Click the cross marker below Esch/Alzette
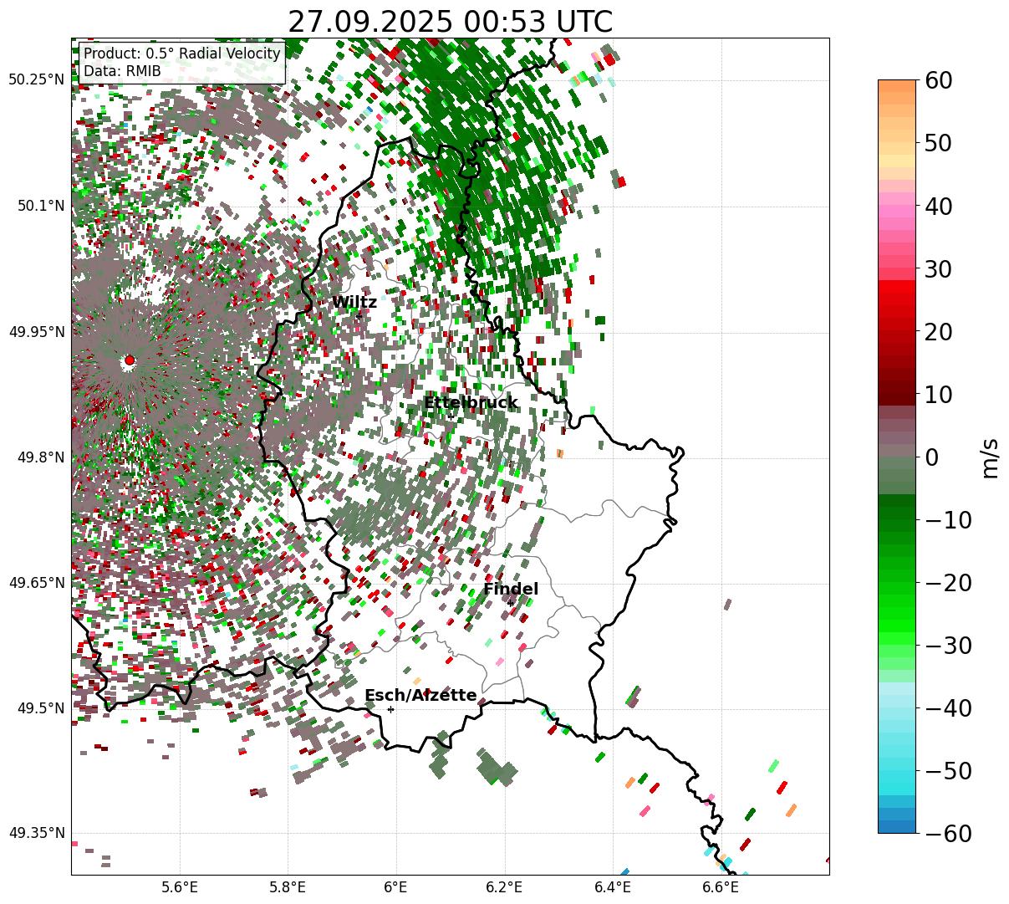Screen dimensions: 1009x904 point(390,709)
